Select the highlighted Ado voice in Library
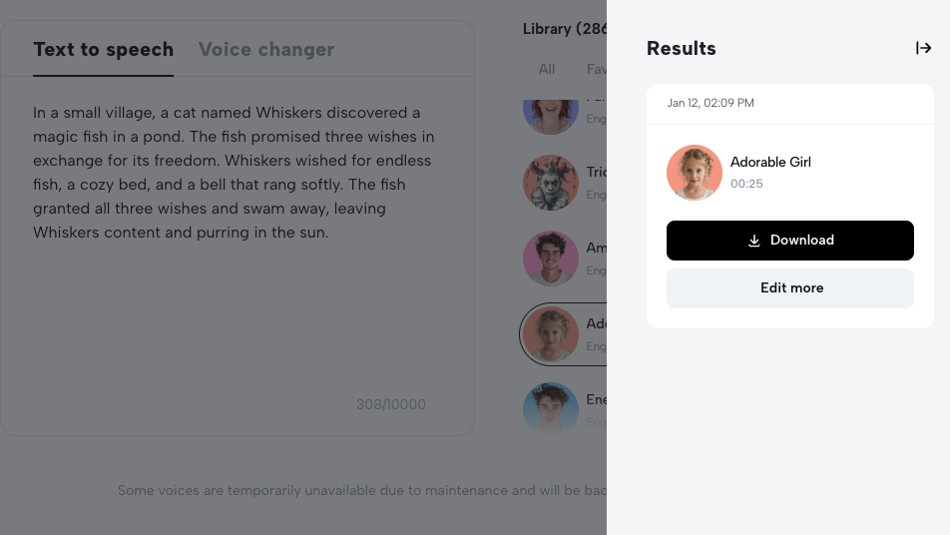Image resolution: width=950 pixels, height=535 pixels. (x=552, y=334)
